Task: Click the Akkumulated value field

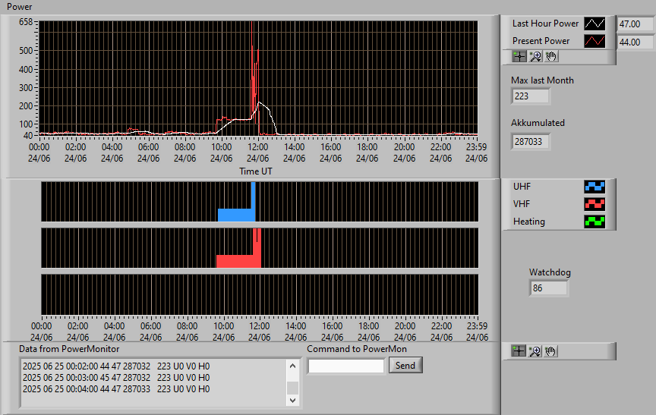Action: tap(531, 142)
